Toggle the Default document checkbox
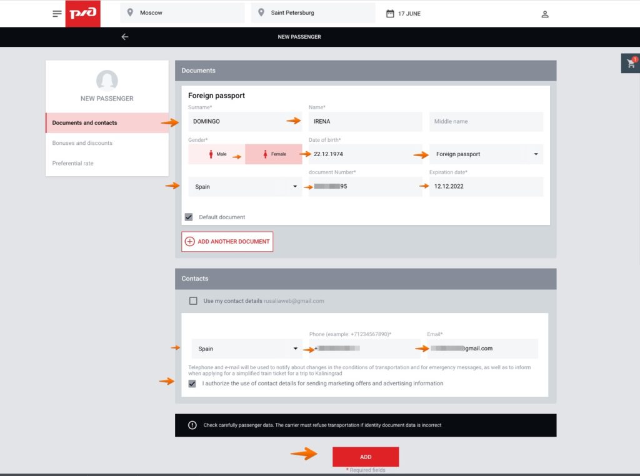The height and width of the screenshot is (476, 640). coord(189,217)
